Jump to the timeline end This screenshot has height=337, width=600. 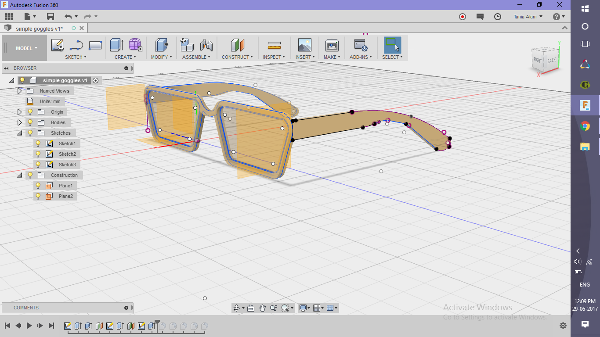point(51,326)
